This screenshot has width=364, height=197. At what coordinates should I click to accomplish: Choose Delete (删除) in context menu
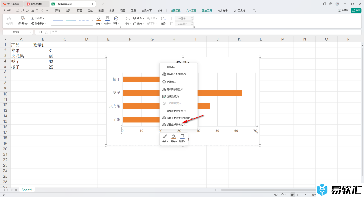pos(179,67)
